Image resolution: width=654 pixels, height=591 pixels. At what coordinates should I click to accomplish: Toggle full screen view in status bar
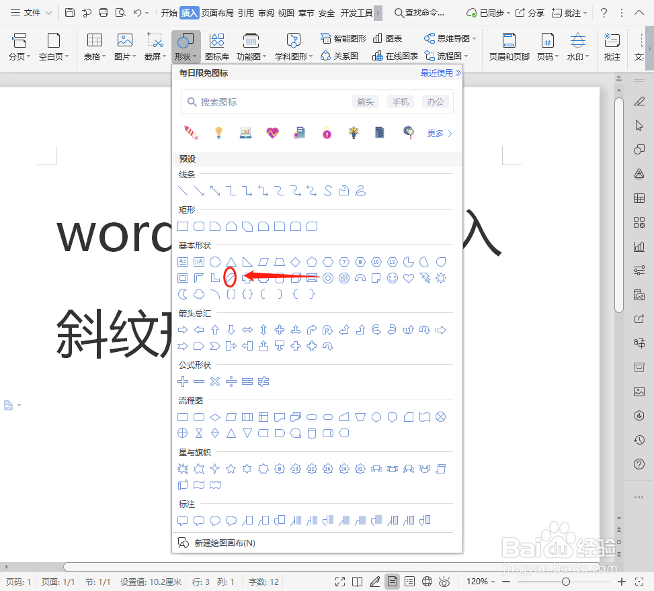pos(340,582)
